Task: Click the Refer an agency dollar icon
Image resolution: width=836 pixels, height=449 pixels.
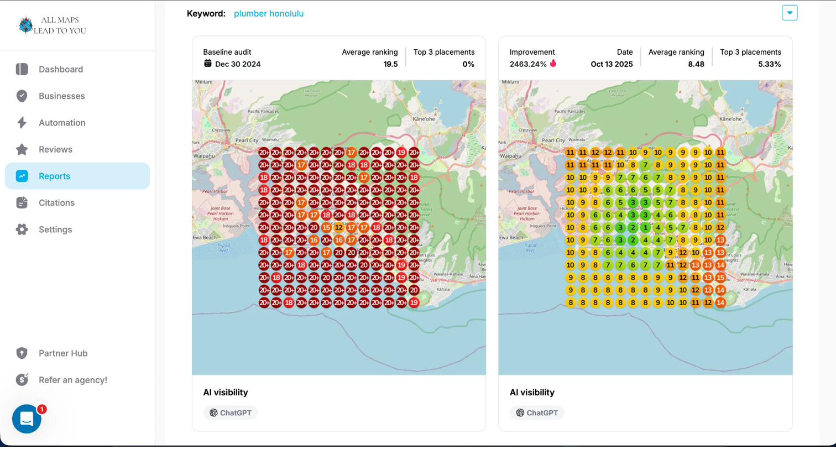Action: (x=22, y=380)
